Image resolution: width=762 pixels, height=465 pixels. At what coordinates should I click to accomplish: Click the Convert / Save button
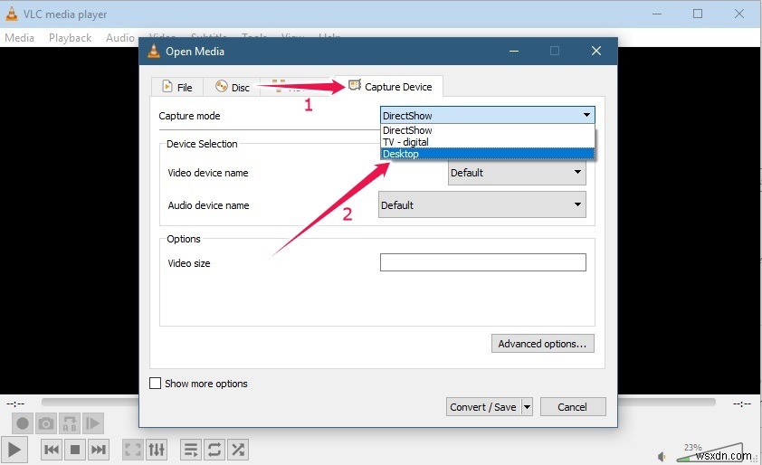tap(483, 407)
